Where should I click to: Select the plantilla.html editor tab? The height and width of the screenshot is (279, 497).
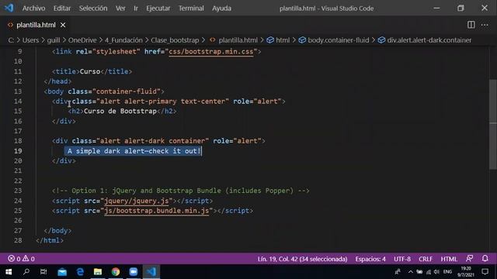(36, 25)
